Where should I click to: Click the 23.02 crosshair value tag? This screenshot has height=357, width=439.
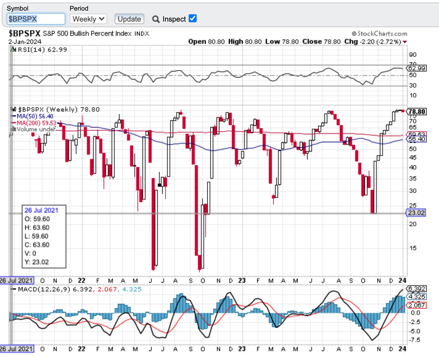click(x=416, y=213)
